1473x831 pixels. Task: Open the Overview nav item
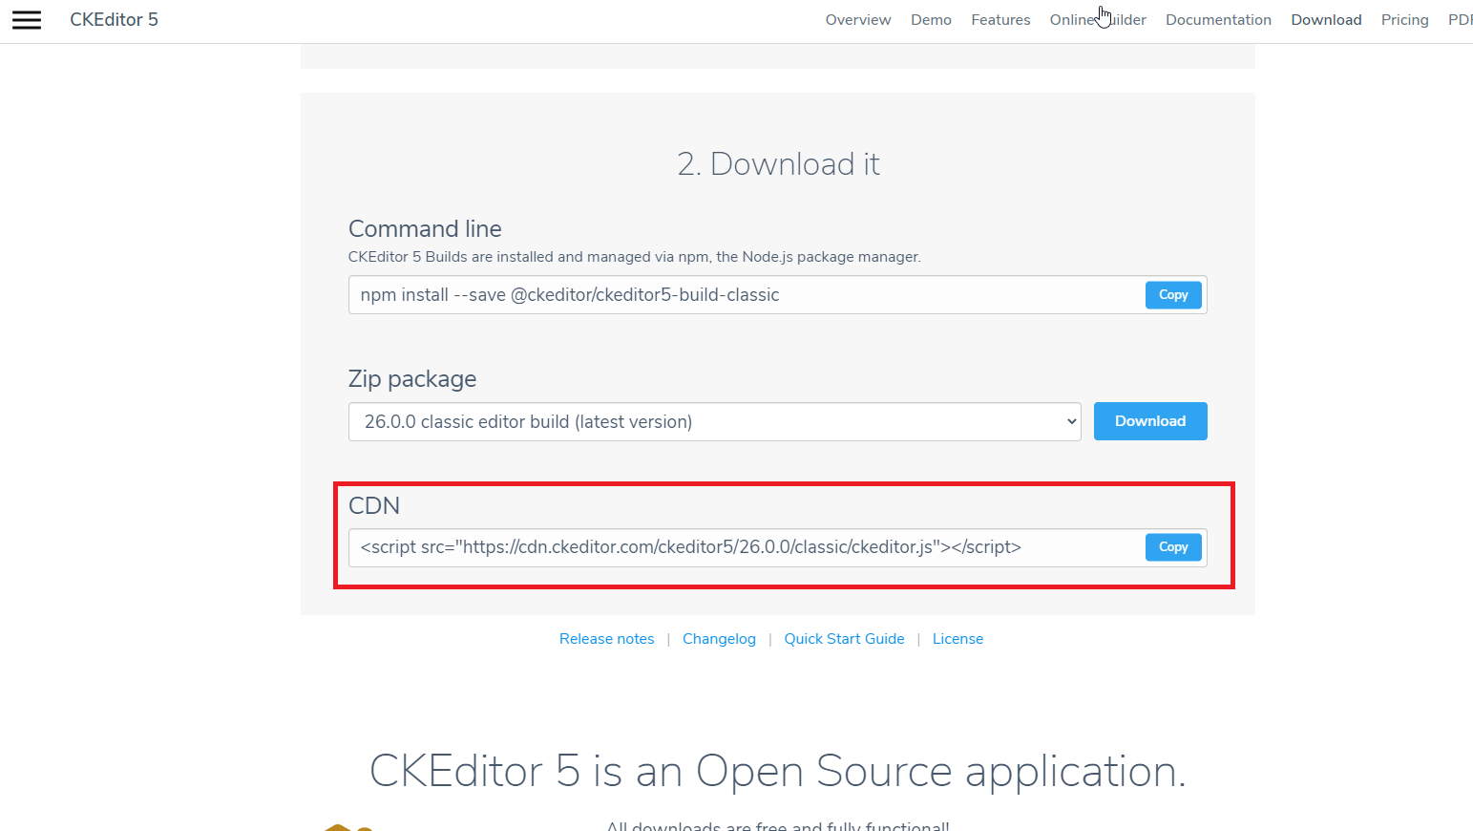coord(858,20)
